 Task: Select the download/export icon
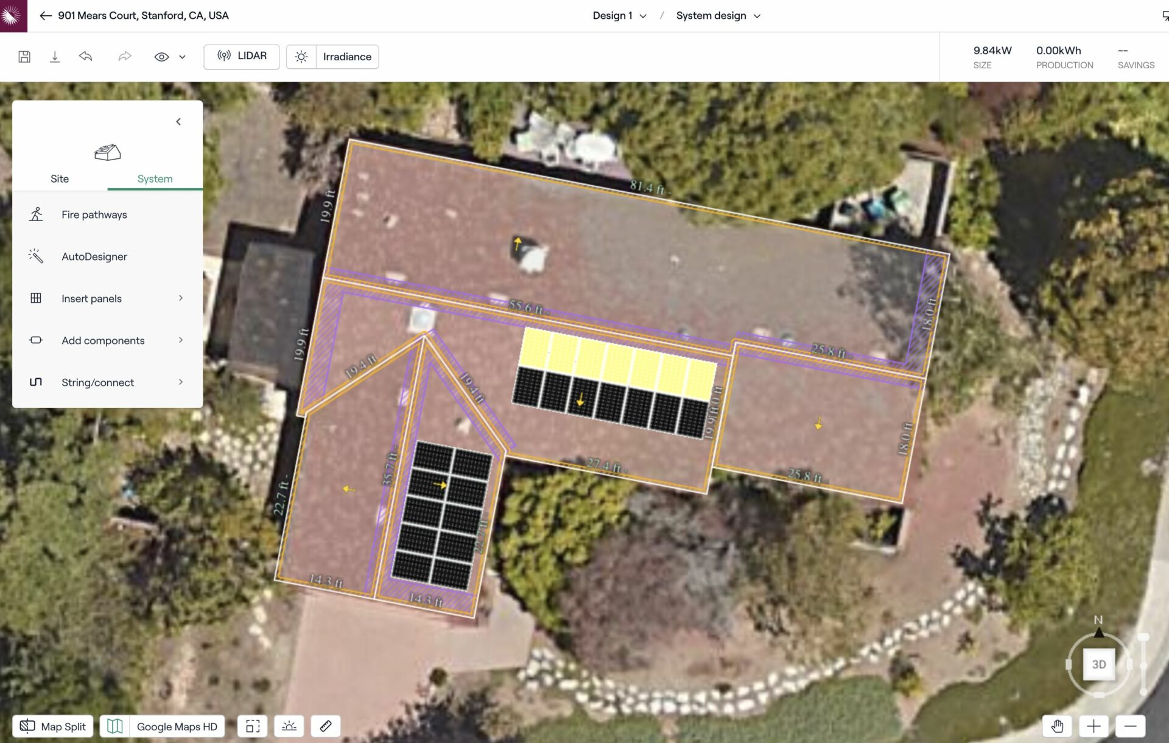tap(55, 56)
